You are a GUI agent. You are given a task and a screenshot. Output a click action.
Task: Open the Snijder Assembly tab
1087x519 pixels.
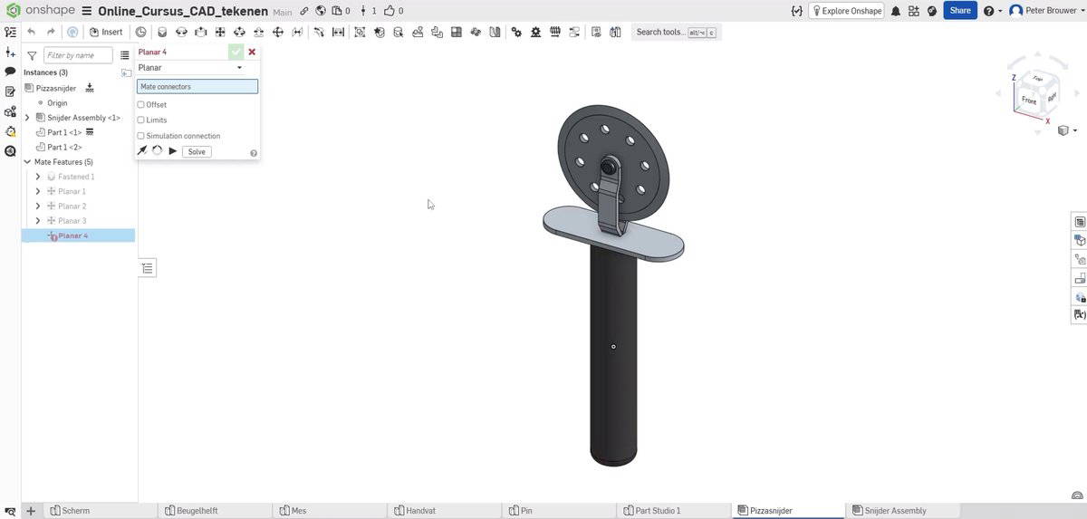[x=901, y=511]
